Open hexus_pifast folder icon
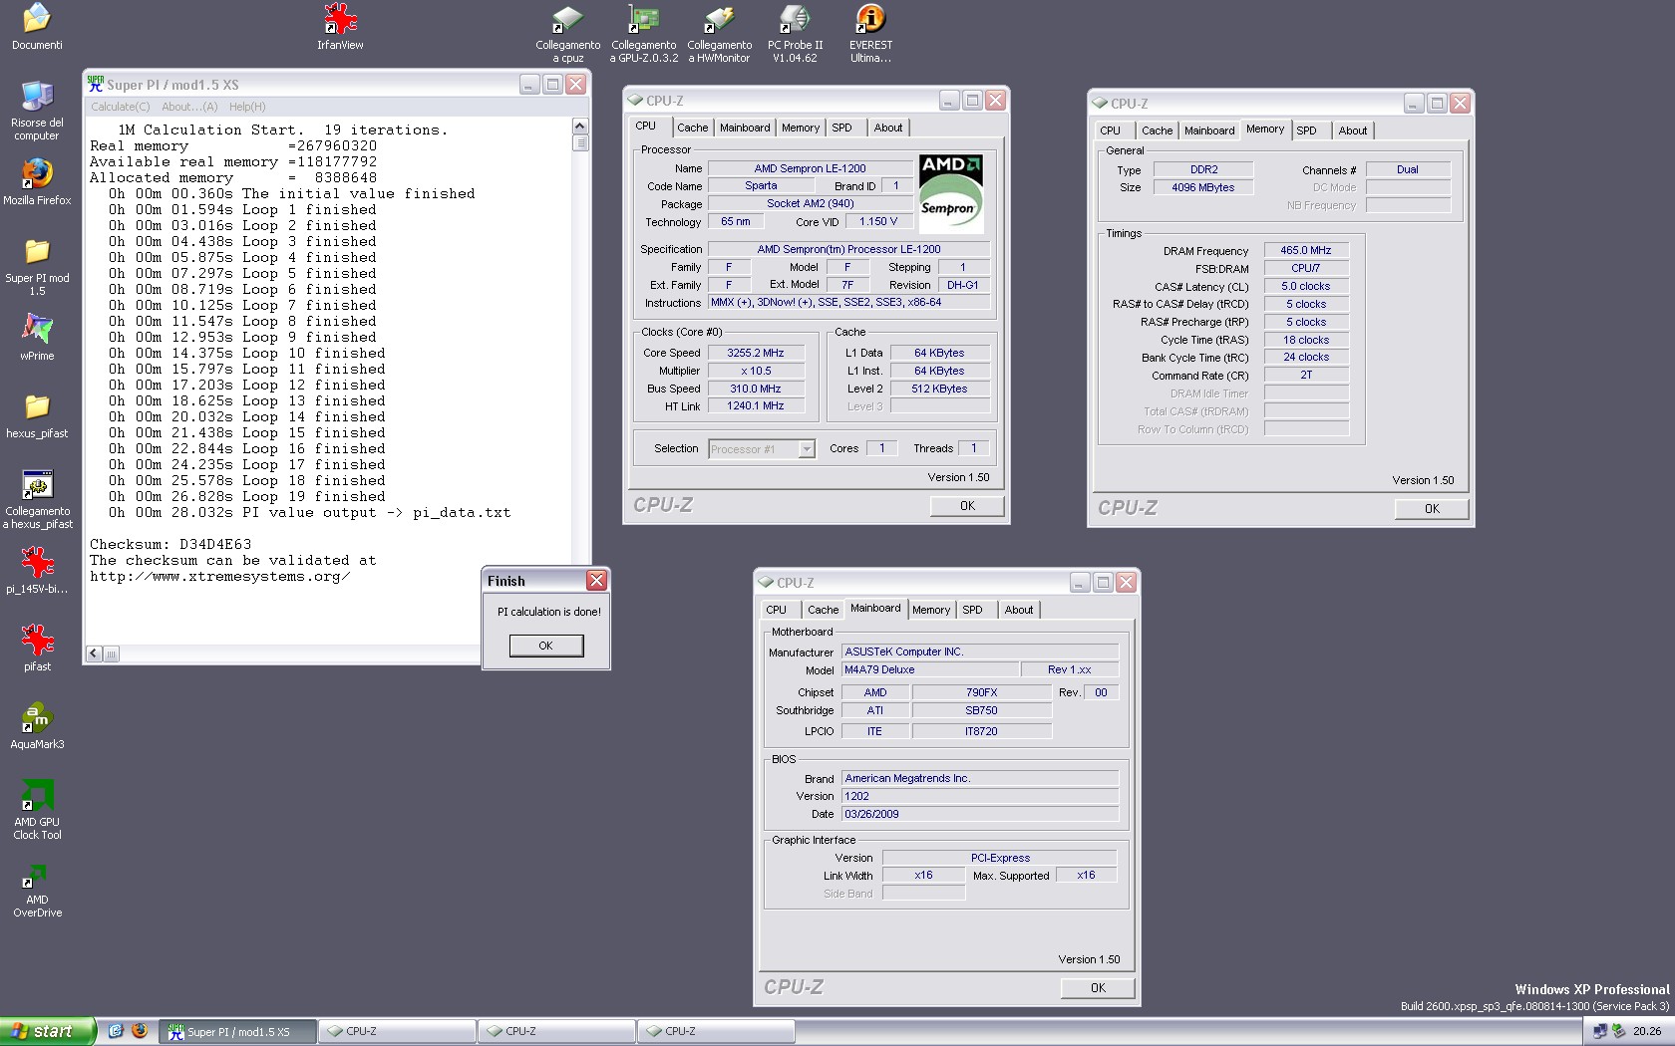 (x=37, y=414)
